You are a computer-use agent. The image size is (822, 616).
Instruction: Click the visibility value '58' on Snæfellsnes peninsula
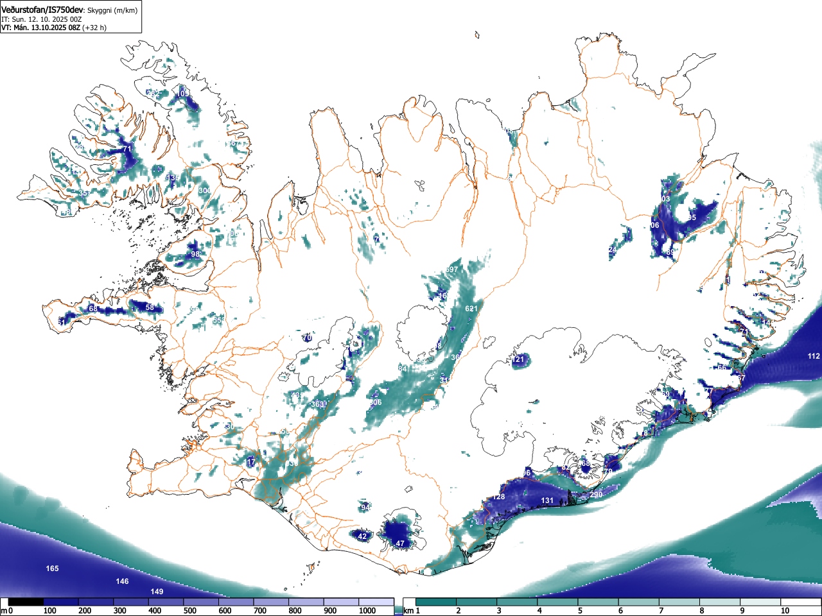coord(150,307)
